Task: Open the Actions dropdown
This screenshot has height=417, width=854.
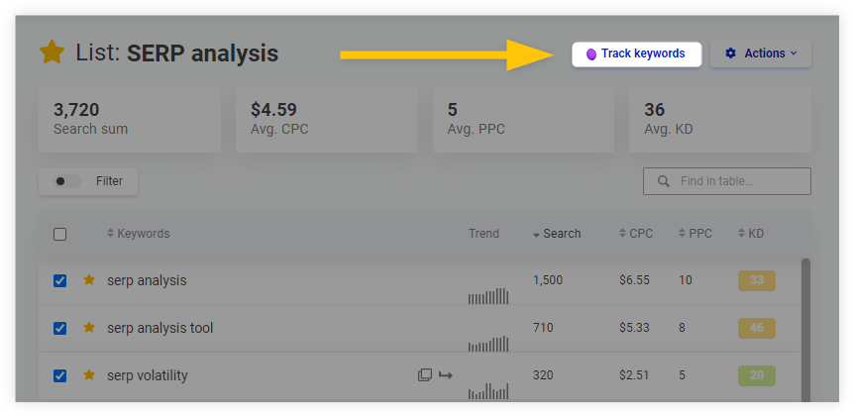Action: pyautogui.click(x=760, y=53)
